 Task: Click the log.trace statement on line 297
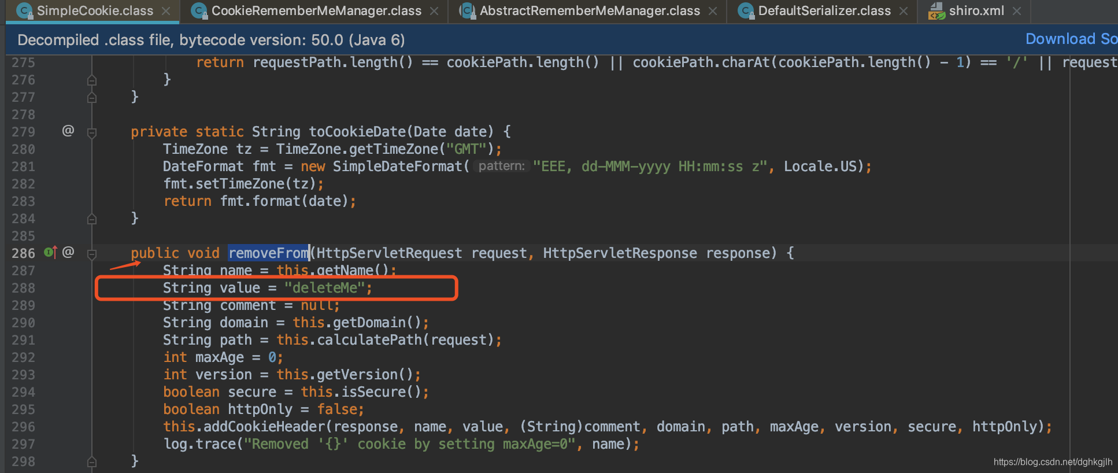pos(401,444)
